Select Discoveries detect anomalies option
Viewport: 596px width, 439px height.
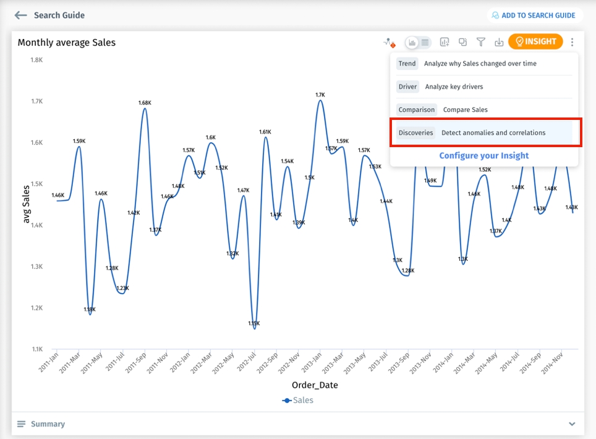(485, 133)
